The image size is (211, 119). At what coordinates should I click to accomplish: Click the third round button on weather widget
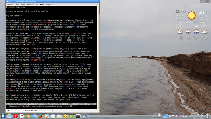tap(184, 11)
